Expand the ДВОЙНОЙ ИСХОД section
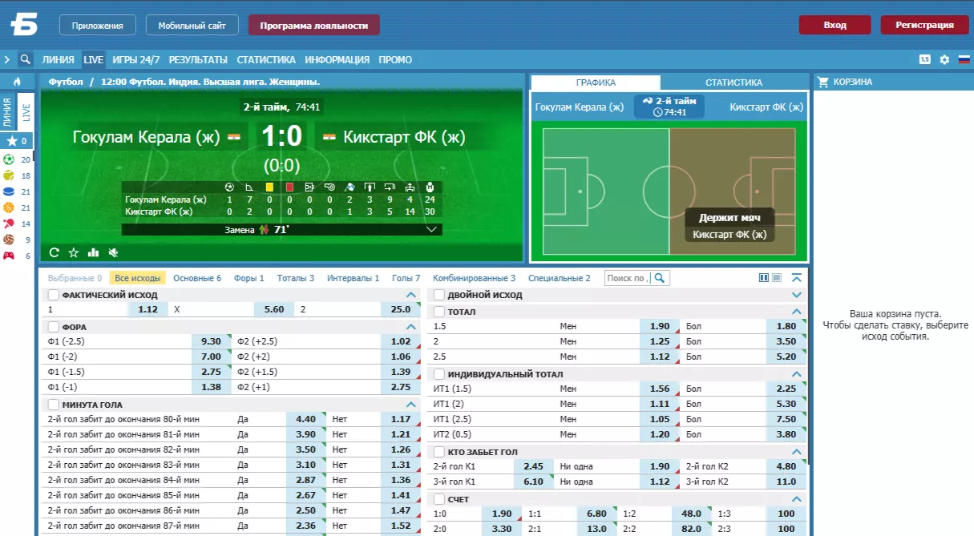The width and height of the screenshot is (974, 536). point(797,295)
